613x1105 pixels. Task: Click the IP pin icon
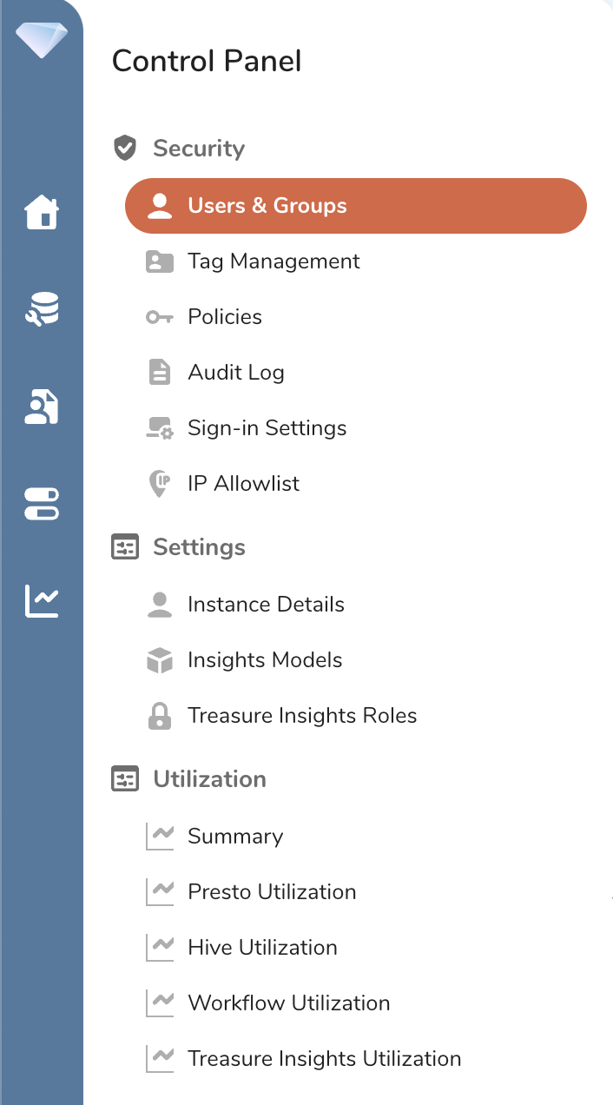tap(160, 484)
